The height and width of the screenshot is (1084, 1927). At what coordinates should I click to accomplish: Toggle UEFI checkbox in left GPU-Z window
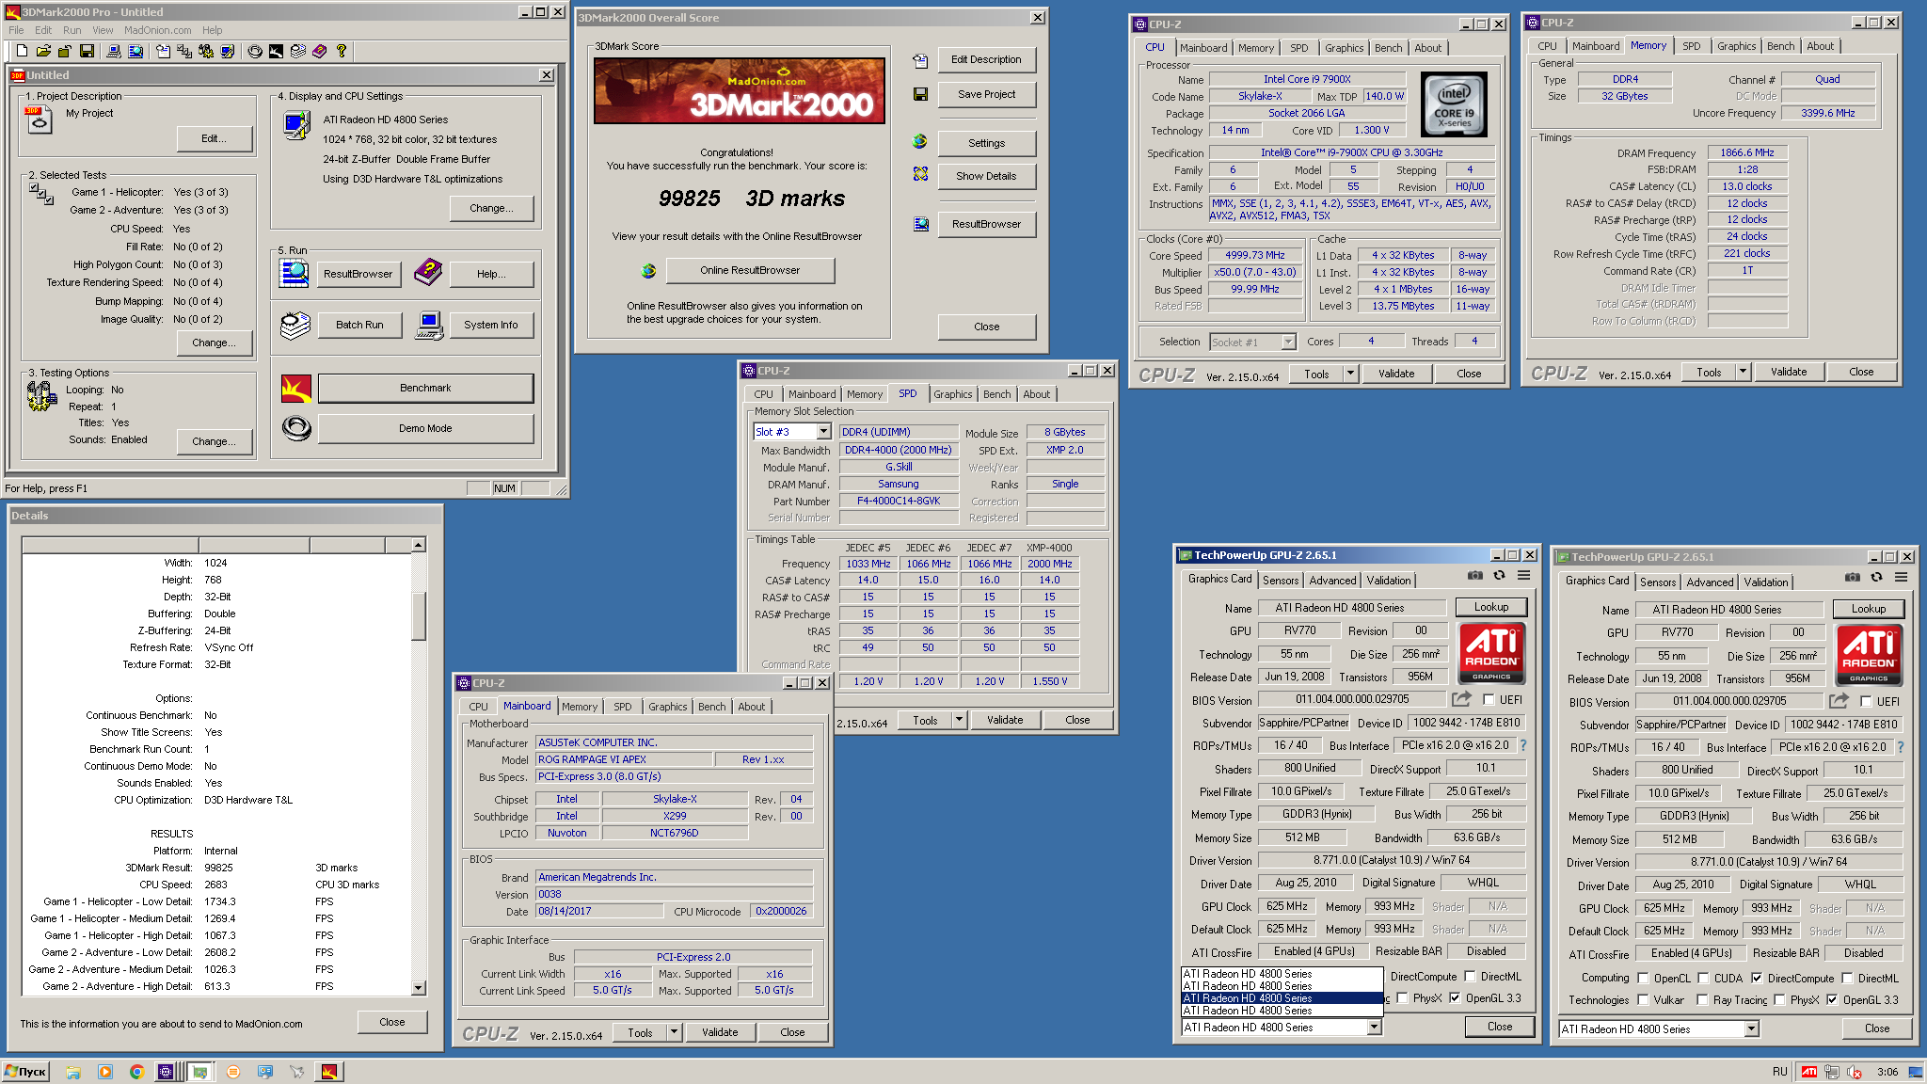(1489, 699)
